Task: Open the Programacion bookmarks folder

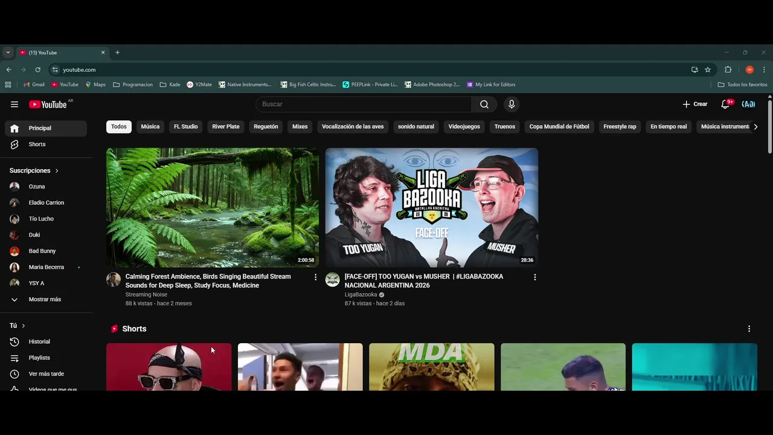Action: point(133,85)
